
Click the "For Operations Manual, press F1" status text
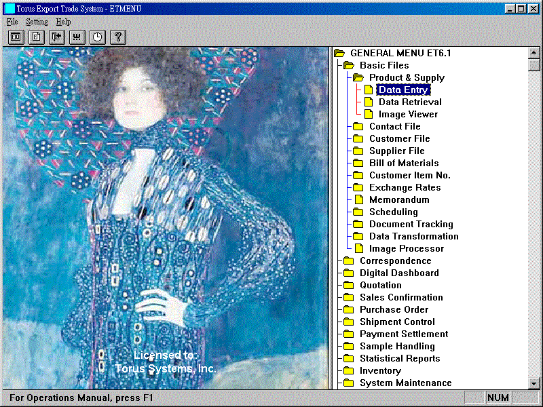pyautogui.click(x=81, y=398)
